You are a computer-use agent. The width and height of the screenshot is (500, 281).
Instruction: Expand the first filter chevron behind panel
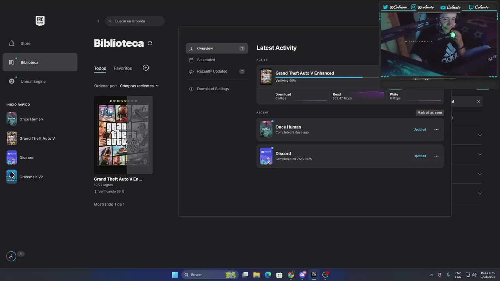click(480, 135)
